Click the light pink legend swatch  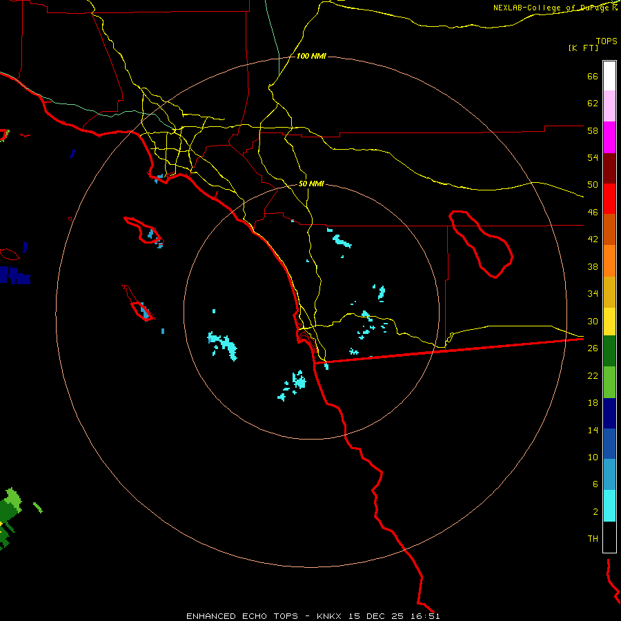click(x=609, y=106)
